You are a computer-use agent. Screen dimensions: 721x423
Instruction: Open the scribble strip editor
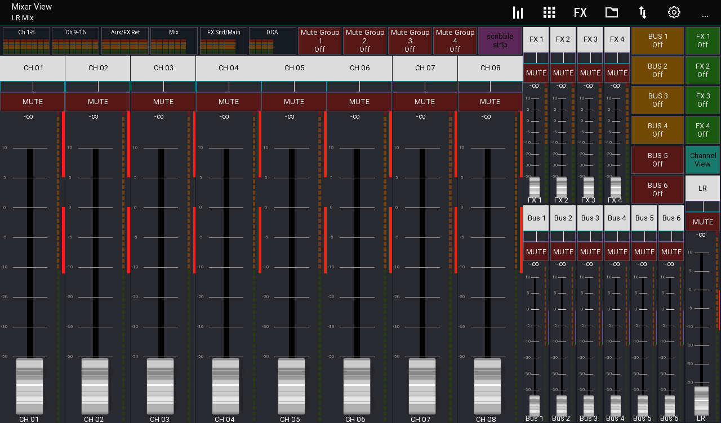point(500,40)
